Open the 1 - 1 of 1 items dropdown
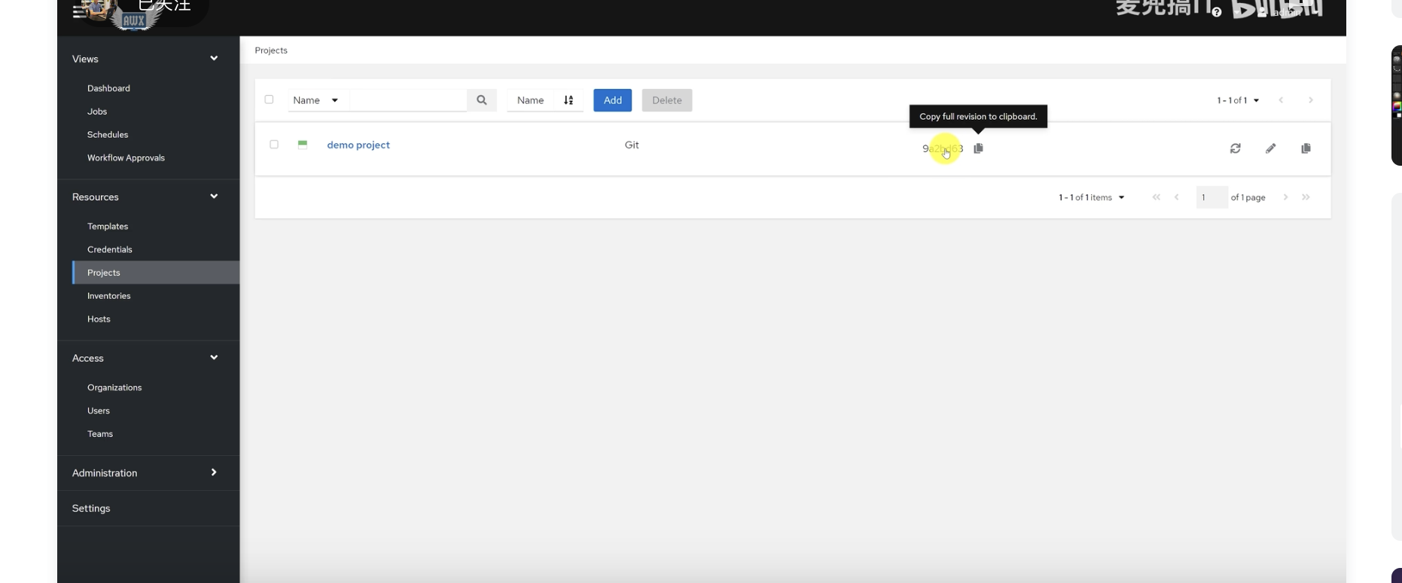Screen dimensions: 1402x583 click(1092, 197)
